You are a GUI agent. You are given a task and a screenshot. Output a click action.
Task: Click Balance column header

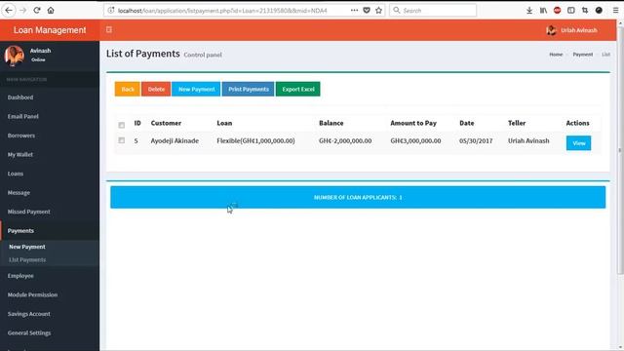coord(331,124)
